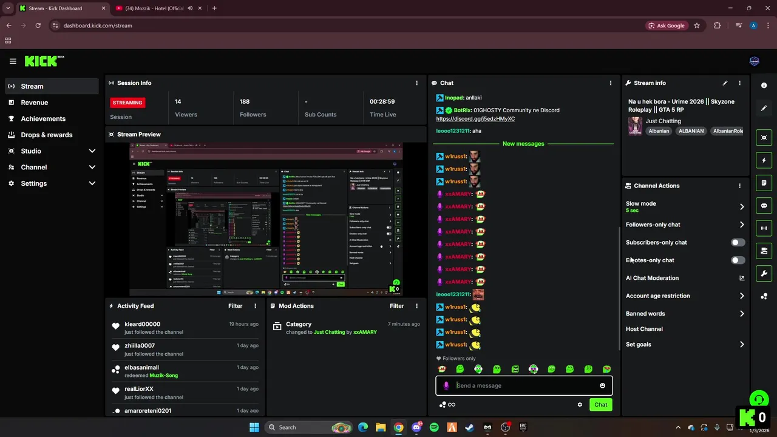Click the broadcast signal icon in right sidebar
Viewport: 777px width, 437px height.
pos(764,228)
